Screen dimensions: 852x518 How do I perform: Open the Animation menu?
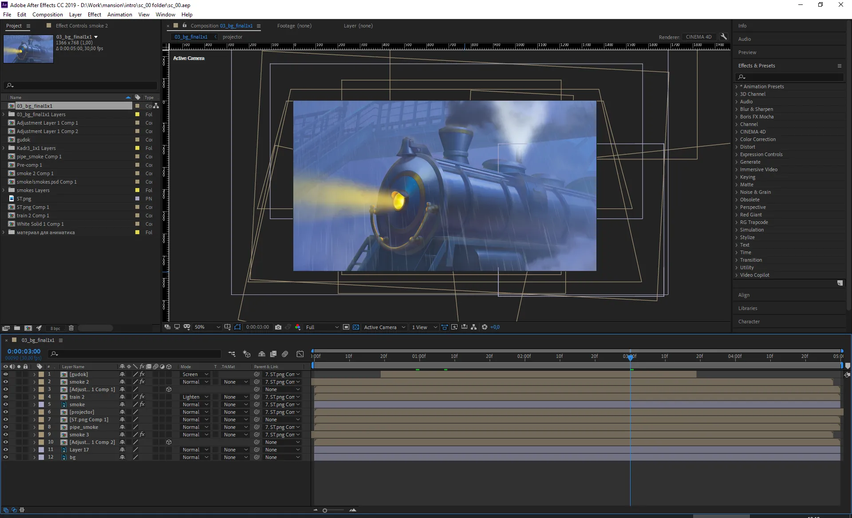pyautogui.click(x=120, y=15)
